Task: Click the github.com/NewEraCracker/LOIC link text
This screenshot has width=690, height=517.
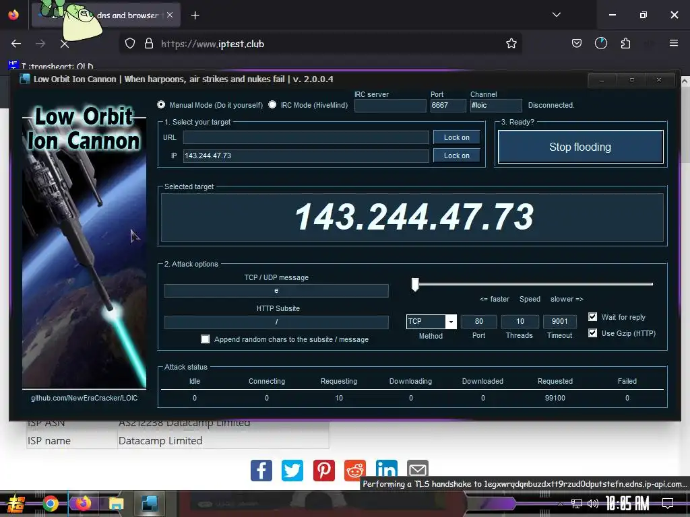Action: (x=84, y=398)
